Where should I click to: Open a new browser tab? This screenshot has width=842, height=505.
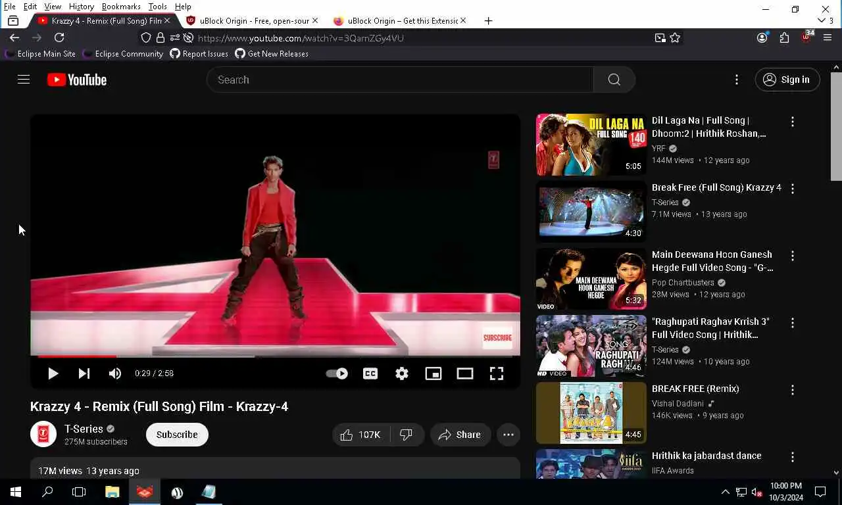[488, 21]
